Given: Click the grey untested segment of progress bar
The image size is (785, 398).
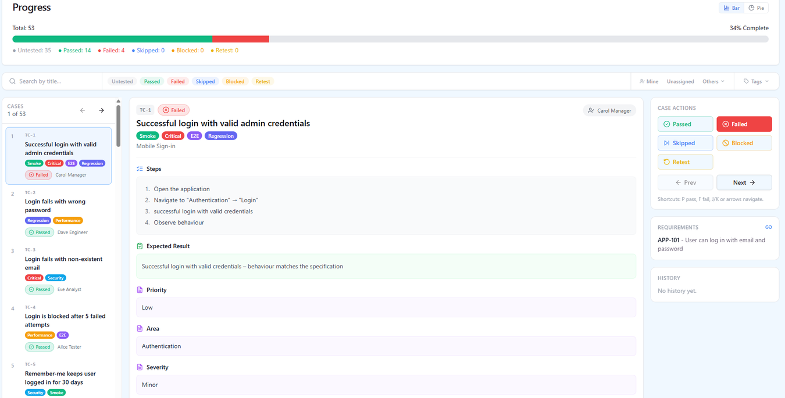Looking at the screenshot, I should coord(519,40).
